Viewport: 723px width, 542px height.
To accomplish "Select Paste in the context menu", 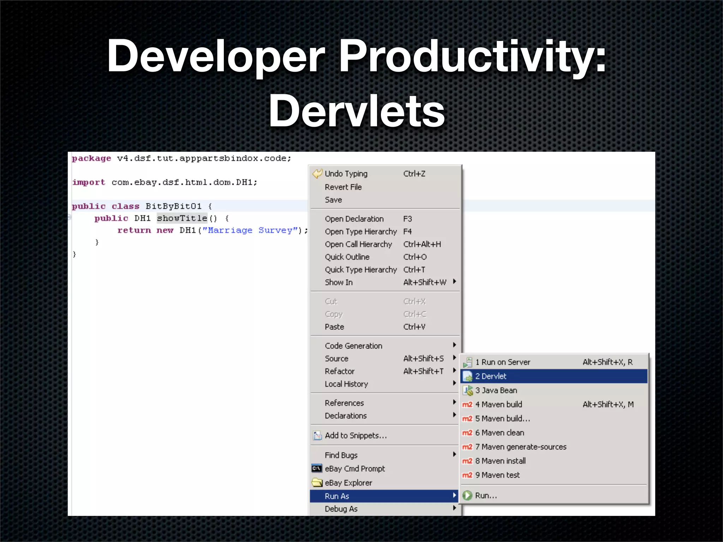I will click(334, 327).
